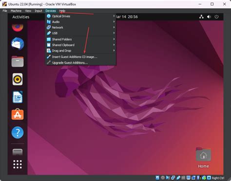Click the shared folders status icon
The height and width of the screenshot is (181, 231).
pos(183,178)
